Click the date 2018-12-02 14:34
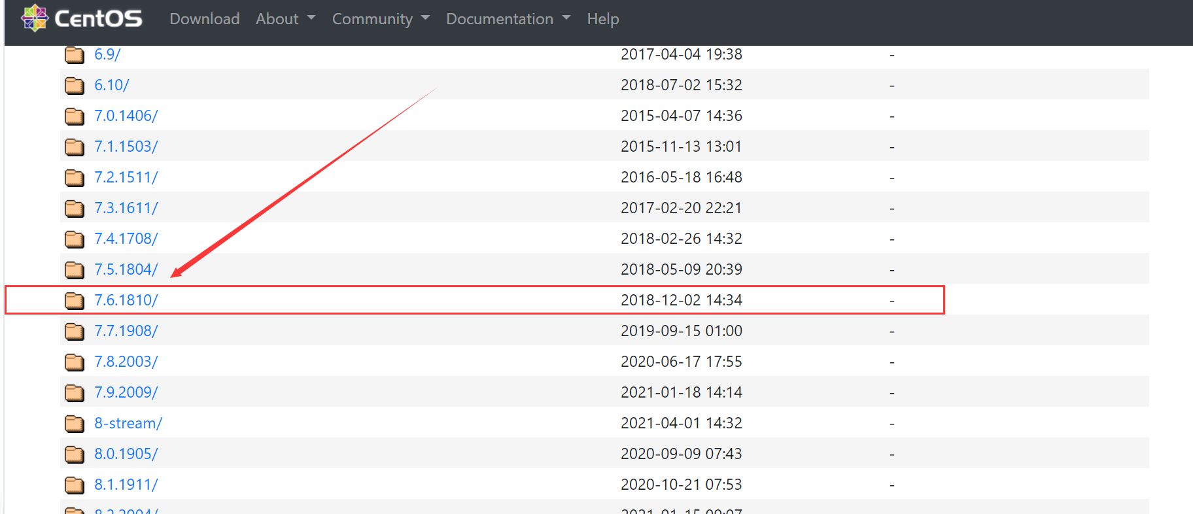This screenshot has height=514, width=1193. [x=682, y=300]
